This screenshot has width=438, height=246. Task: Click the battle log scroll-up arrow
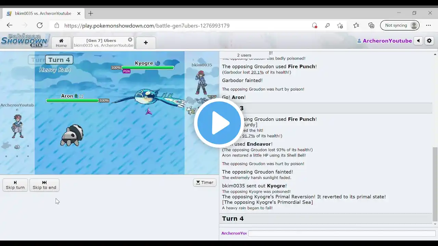(x=435, y=54)
